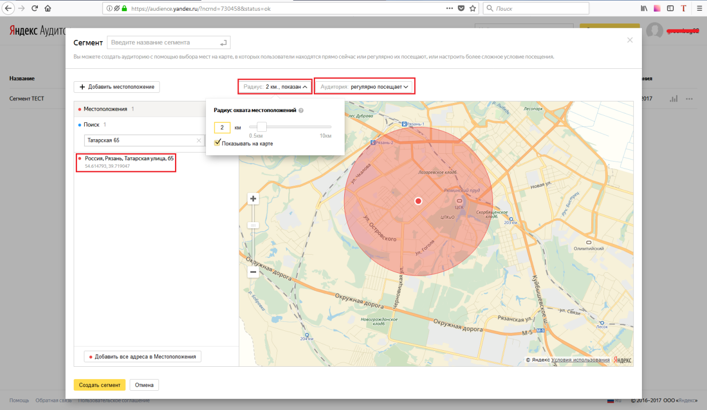Click the radius km value field
This screenshot has width=707, height=410.
tap(222, 128)
